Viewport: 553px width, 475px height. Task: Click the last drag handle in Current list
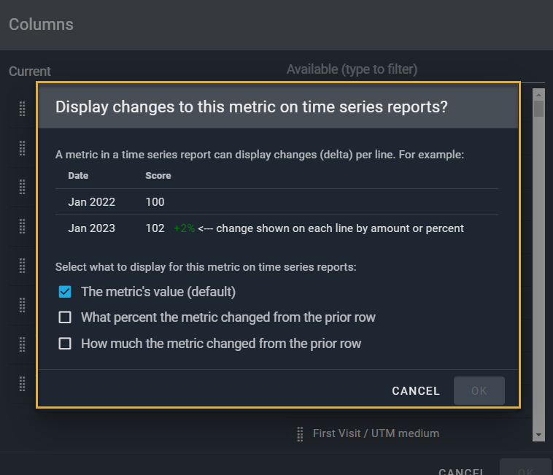(22, 382)
